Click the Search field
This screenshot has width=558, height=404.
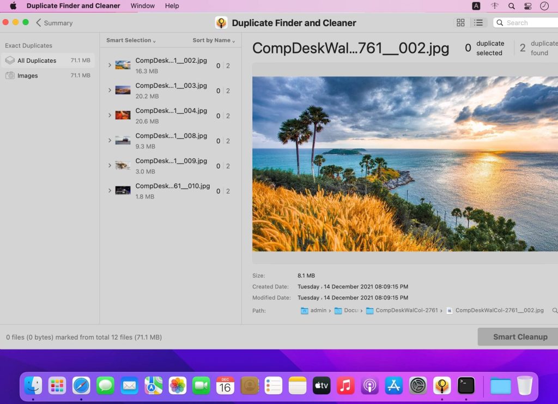point(529,23)
